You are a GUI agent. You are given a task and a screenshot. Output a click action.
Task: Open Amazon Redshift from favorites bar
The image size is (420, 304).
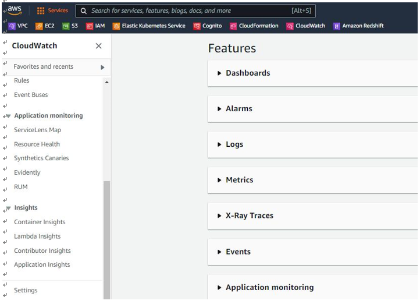(362, 26)
